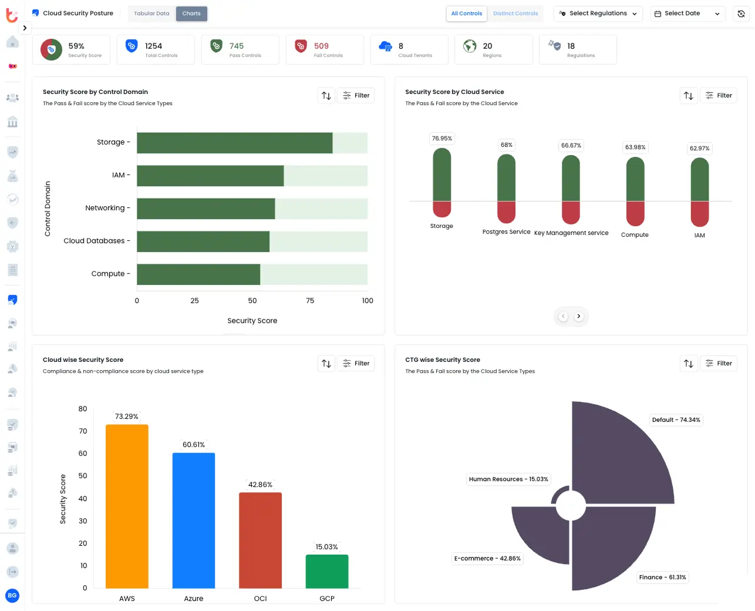
Task: Click the globe icon on Regions card
Action: pos(468,45)
